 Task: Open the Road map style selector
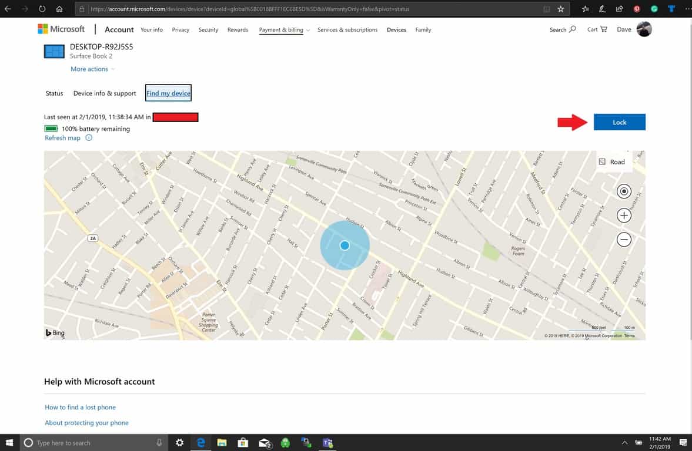612,162
